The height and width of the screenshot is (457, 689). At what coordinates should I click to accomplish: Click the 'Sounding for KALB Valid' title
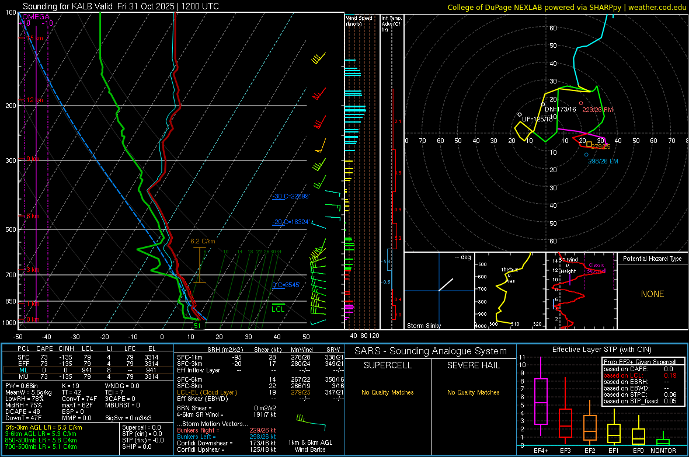pyautogui.click(x=121, y=6)
